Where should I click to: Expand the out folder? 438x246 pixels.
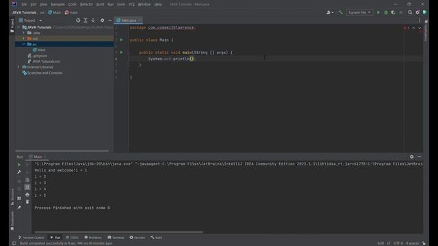pos(23,38)
